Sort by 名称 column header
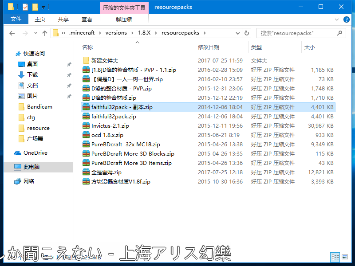The image size is (355, 266). pos(87,47)
